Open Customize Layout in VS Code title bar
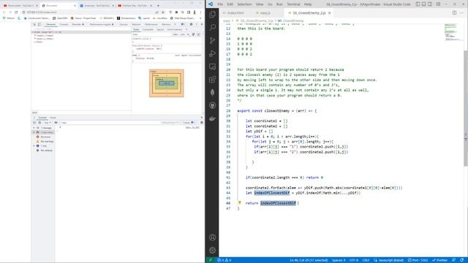The image size is (468, 263). tap(438, 4)
